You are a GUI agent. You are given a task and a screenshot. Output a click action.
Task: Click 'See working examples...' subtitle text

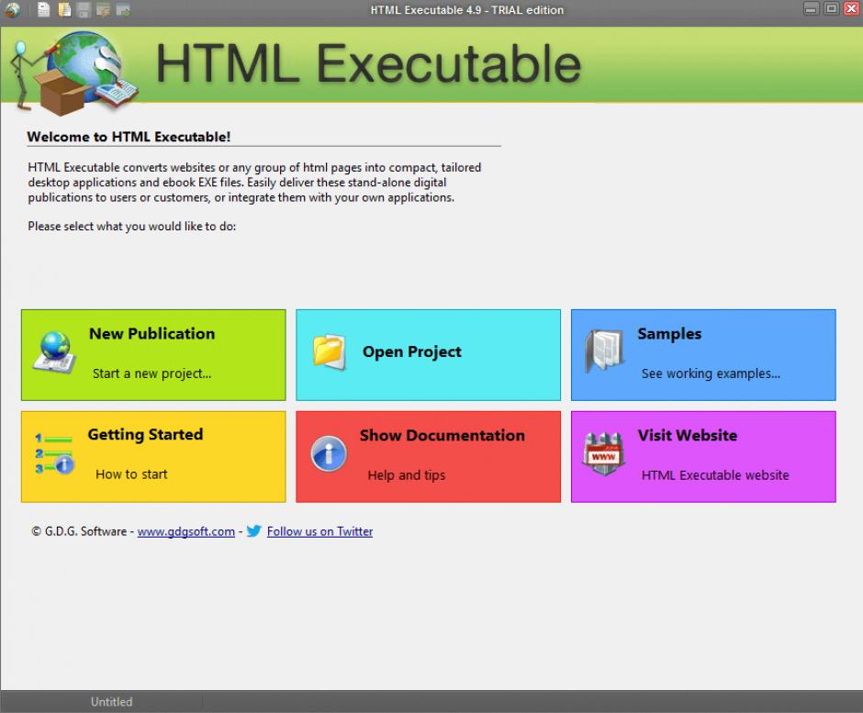(x=711, y=373)
